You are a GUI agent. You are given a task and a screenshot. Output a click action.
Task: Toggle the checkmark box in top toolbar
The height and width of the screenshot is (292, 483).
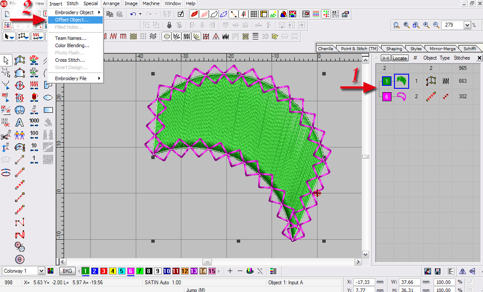tap(180, 14)
